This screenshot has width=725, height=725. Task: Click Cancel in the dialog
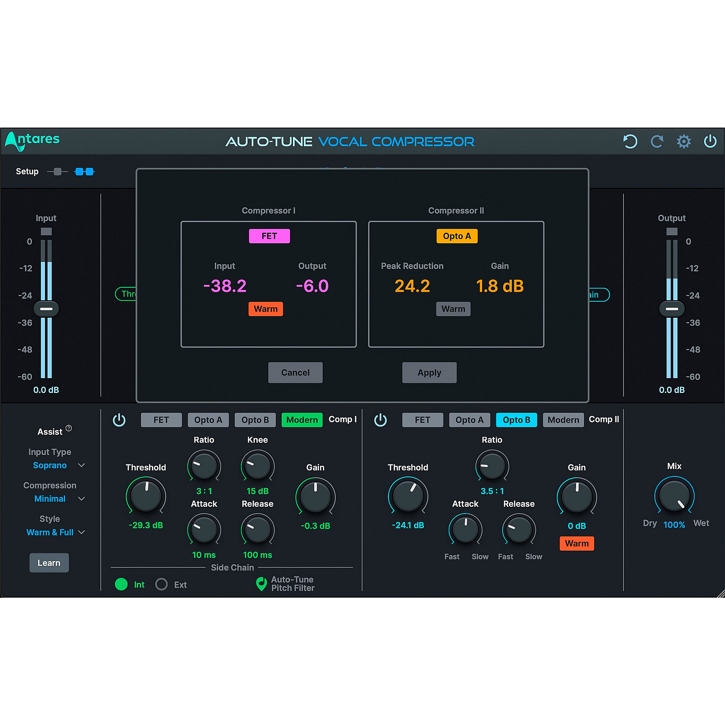[295, 373]
